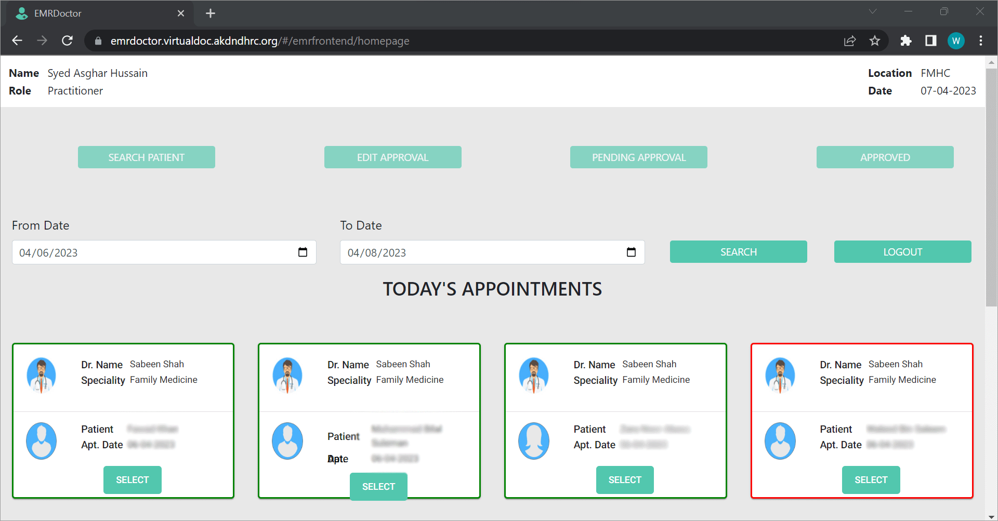998x521 pixels.
Task: Bookmark this page with the star icon
Action: click(875, 41)
